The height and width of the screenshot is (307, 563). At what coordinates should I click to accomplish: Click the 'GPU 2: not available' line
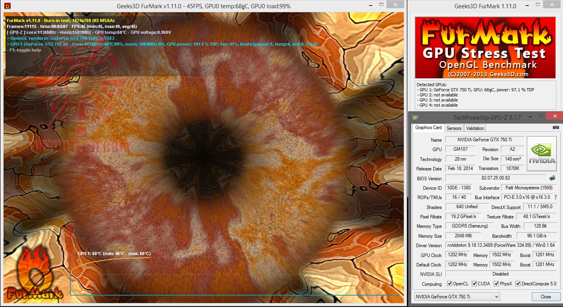(437, 95)
